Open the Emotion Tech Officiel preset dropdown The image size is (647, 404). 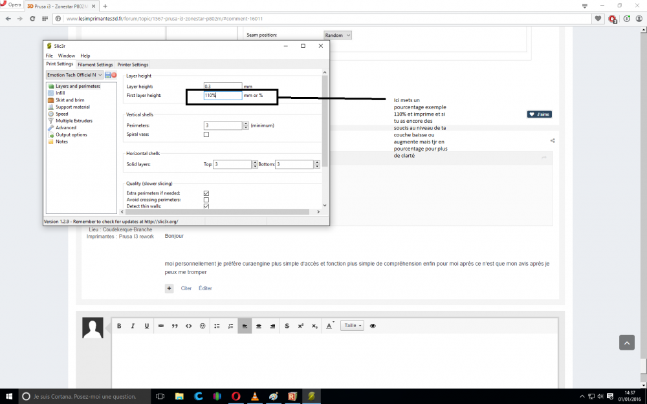coord(74,75)
